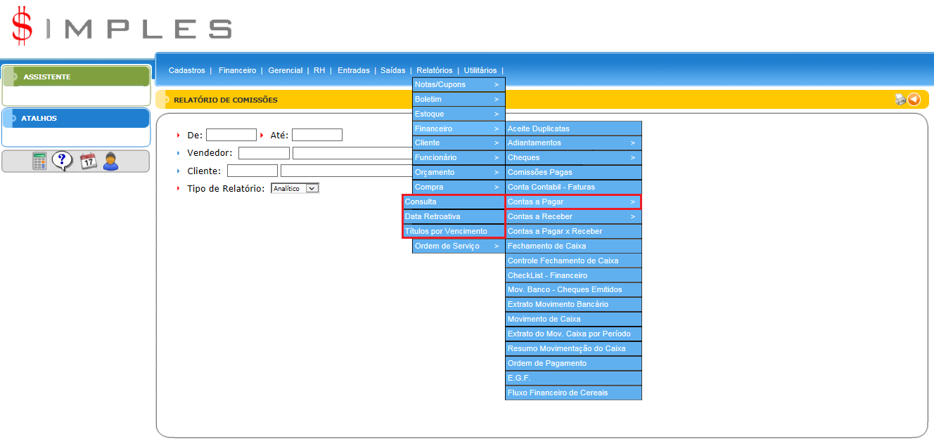Open the Cadastros menu
The image size is (934, 441).
click(x=186, y=70)
